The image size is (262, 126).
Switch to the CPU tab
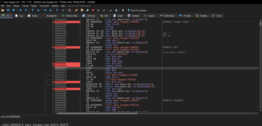click(6, 16)
